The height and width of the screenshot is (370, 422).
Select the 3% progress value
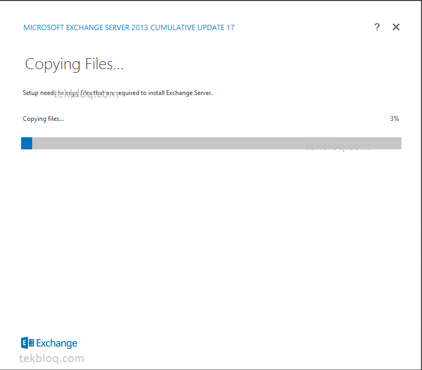coord(395,119)
